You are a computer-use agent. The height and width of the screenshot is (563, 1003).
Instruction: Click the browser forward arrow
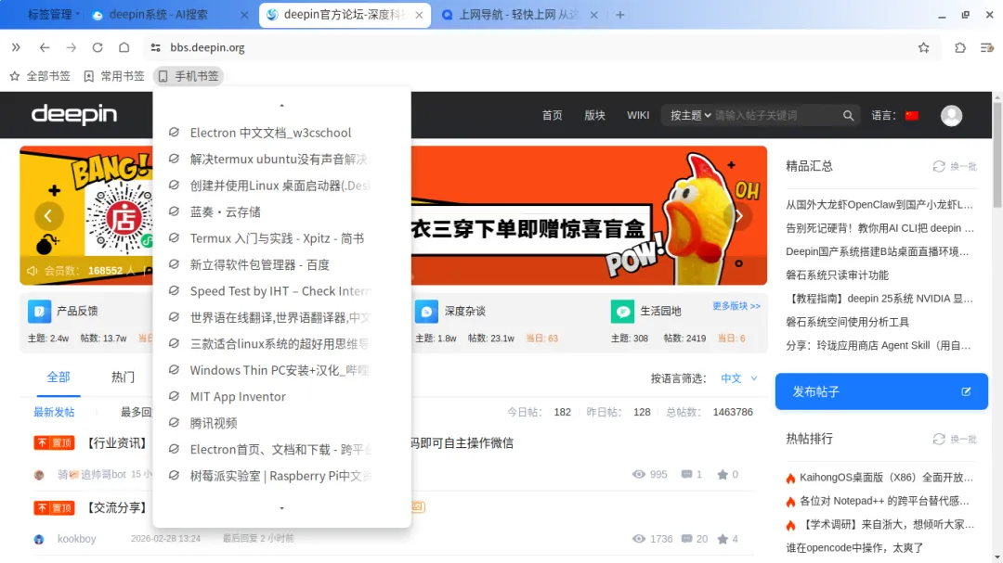pyautogui.click(x=71, y=47)
